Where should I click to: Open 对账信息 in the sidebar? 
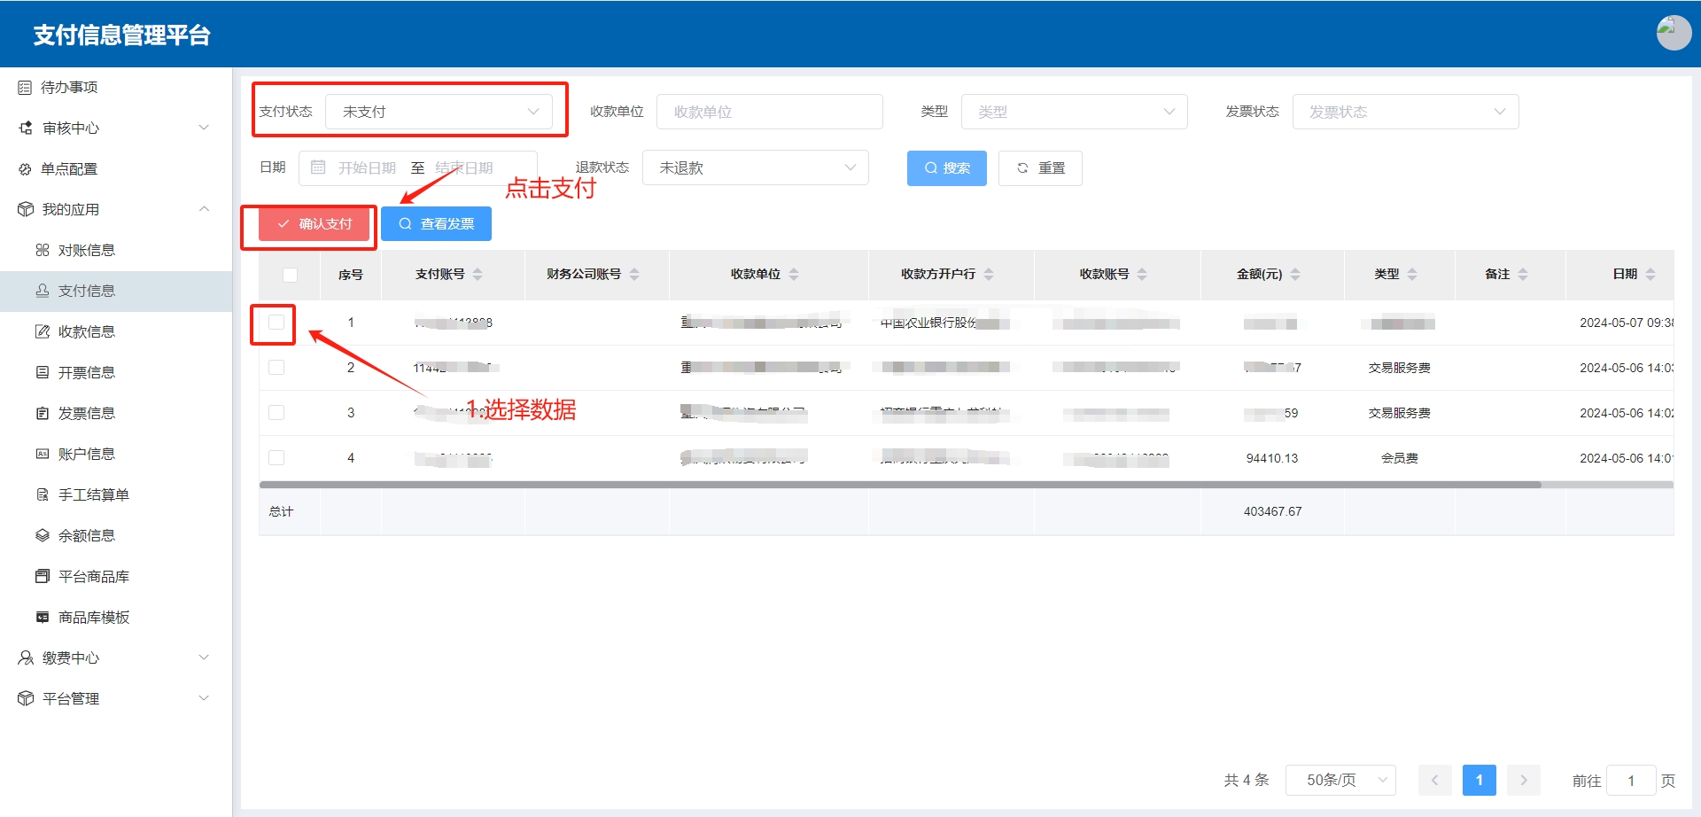pos(86,251)
